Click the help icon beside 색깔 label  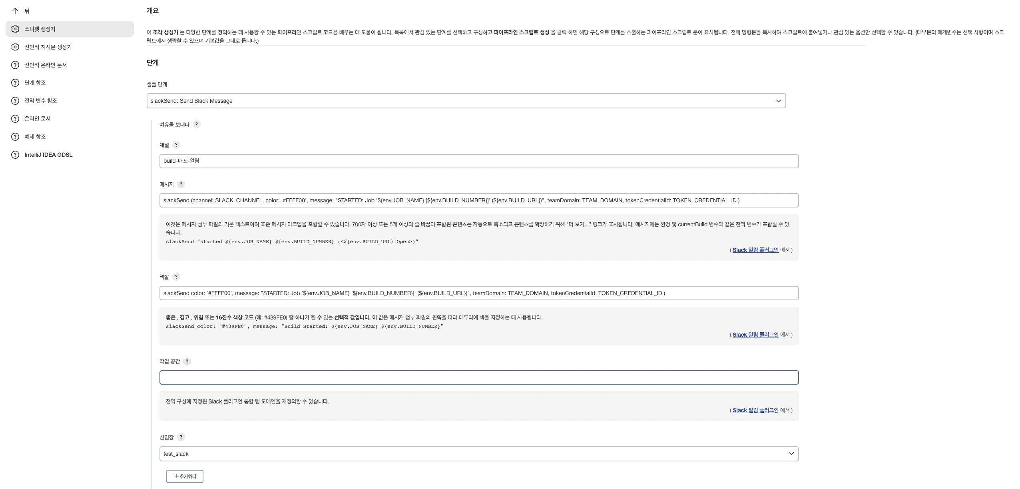(176, 277)
